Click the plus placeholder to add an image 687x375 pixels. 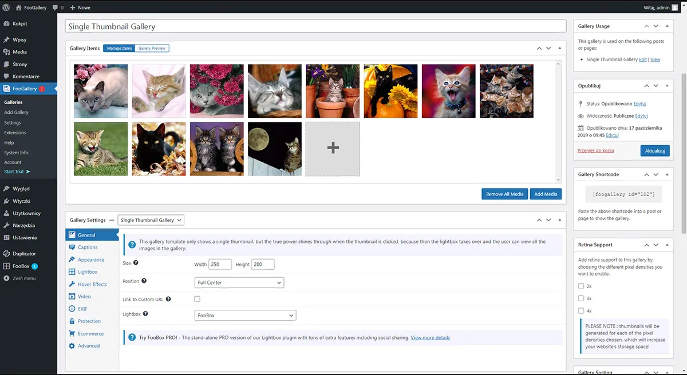(333, 148)
